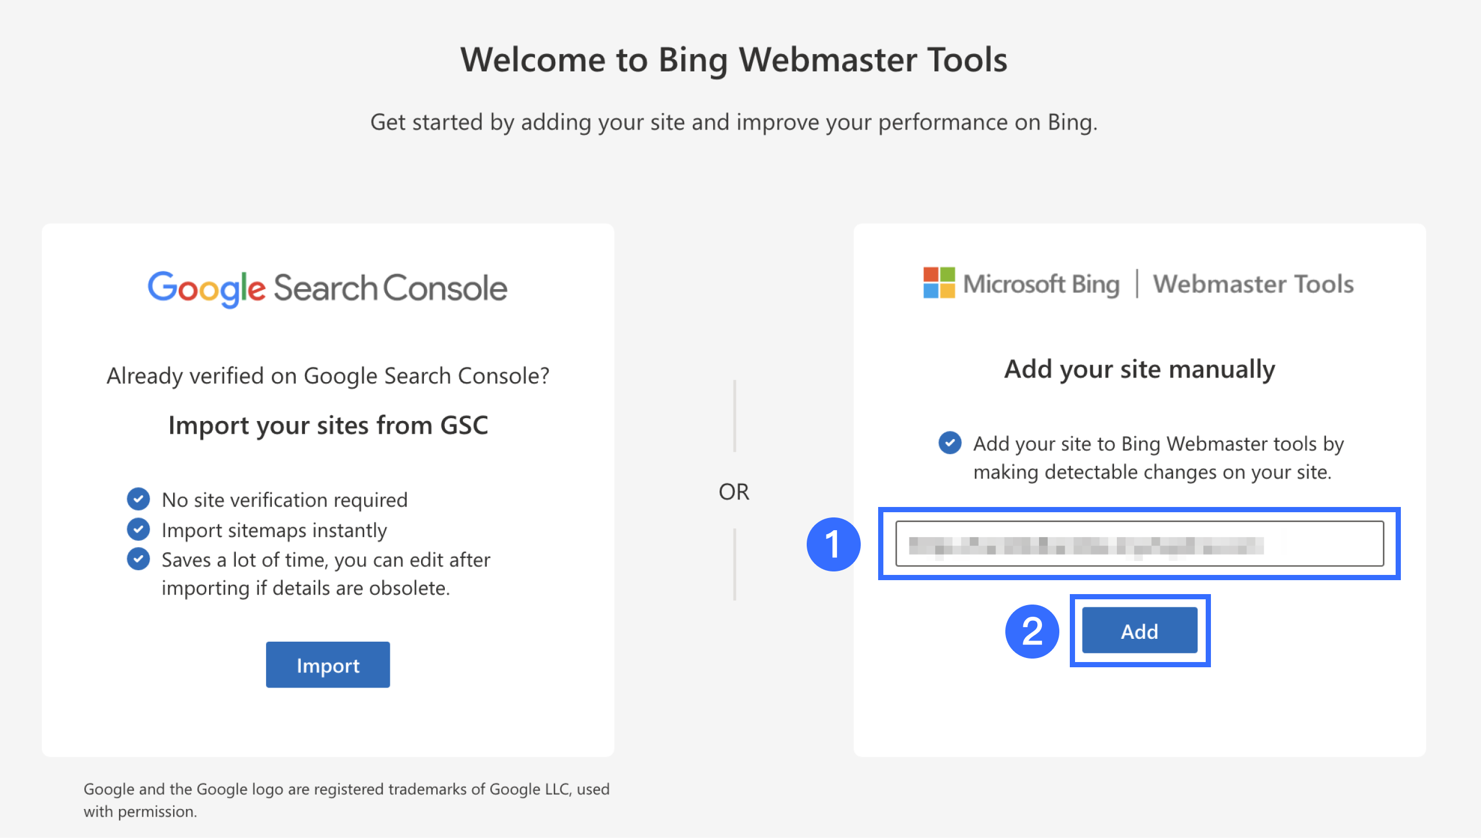Click 'Already verified on Google Search Console?' text

pyautogui.click(x=328, y=376)
